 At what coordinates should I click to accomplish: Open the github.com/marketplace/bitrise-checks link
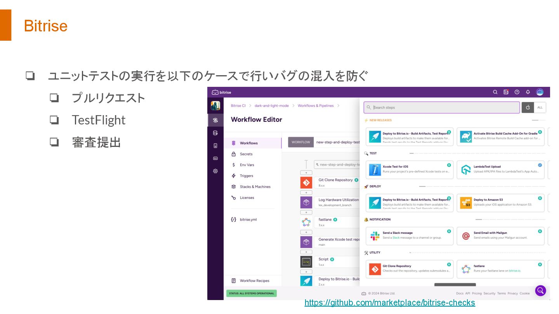click(x=390, y=303)
